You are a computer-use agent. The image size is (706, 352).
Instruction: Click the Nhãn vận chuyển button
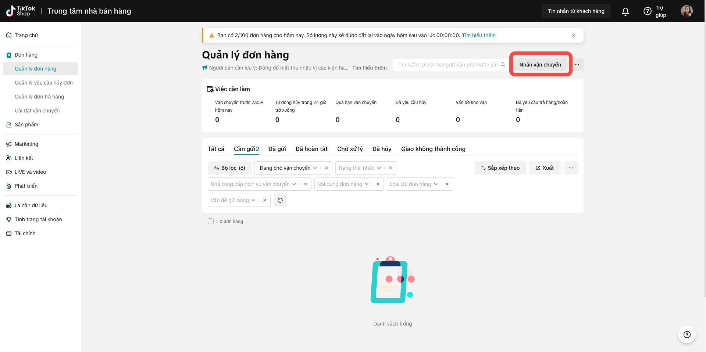(540, 65)
